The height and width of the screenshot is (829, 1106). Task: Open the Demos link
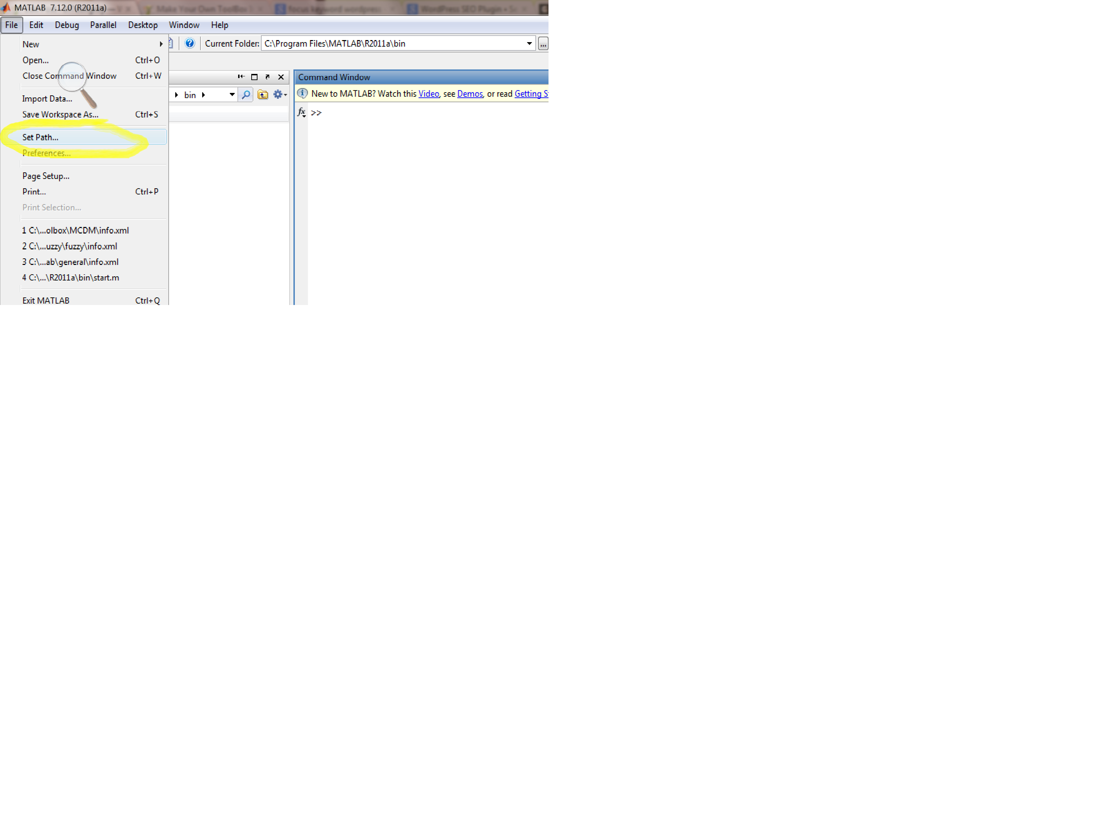pos(470,94)
